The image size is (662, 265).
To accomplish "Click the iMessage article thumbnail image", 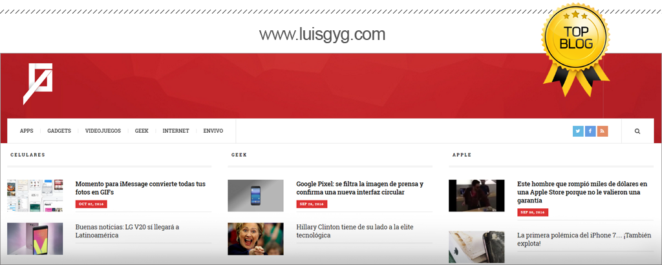I will [35, 195].
